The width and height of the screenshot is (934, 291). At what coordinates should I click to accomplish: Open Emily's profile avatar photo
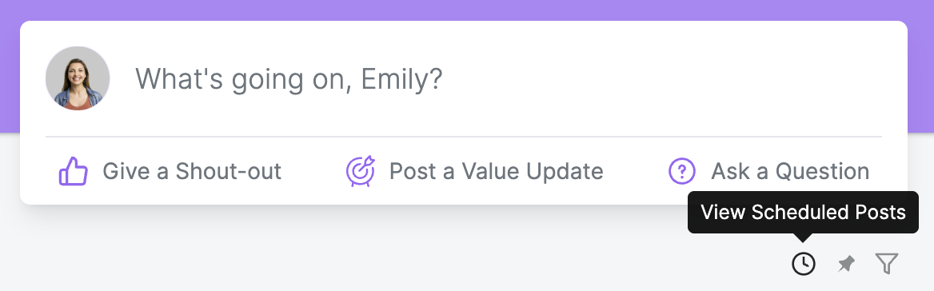point(78,78)
